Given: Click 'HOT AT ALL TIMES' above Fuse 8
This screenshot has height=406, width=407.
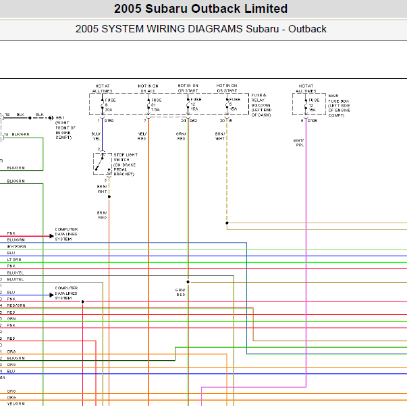Looking at the screenshot, I should tap(103, 88).
